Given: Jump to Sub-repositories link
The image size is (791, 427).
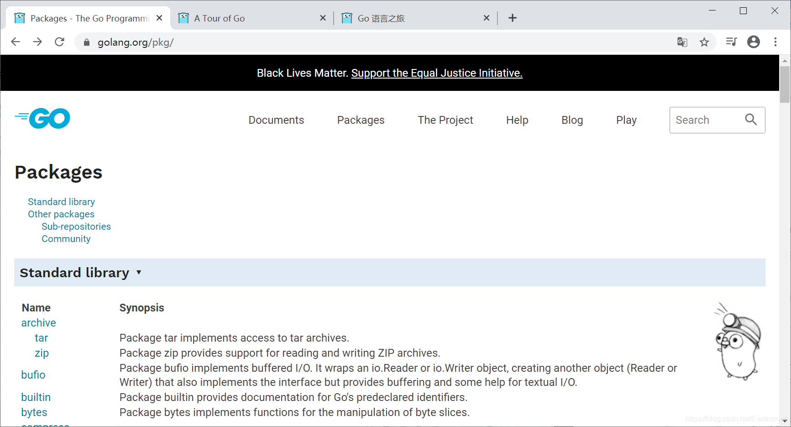Looking at the screenshot, I should pos(76,227).
